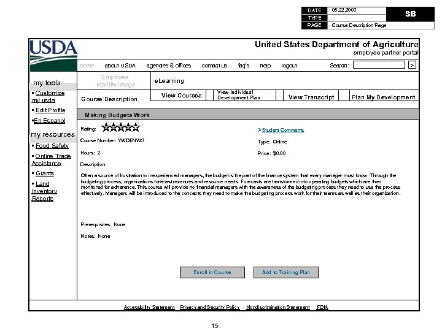442x331 pixels.
Task: Click the Course Number YWOBNW3 text
Action: (x=112, y=140)
